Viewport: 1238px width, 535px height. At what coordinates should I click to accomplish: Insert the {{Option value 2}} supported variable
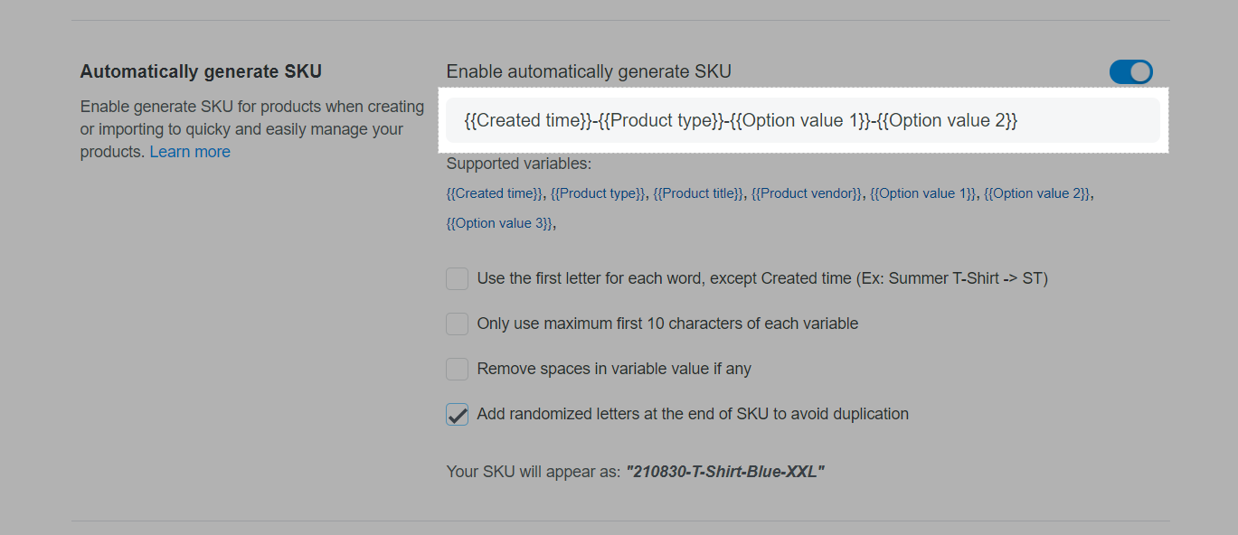point(1037,193)
